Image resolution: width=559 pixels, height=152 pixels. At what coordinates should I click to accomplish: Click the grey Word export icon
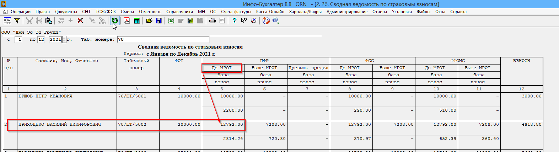point(181,21)
